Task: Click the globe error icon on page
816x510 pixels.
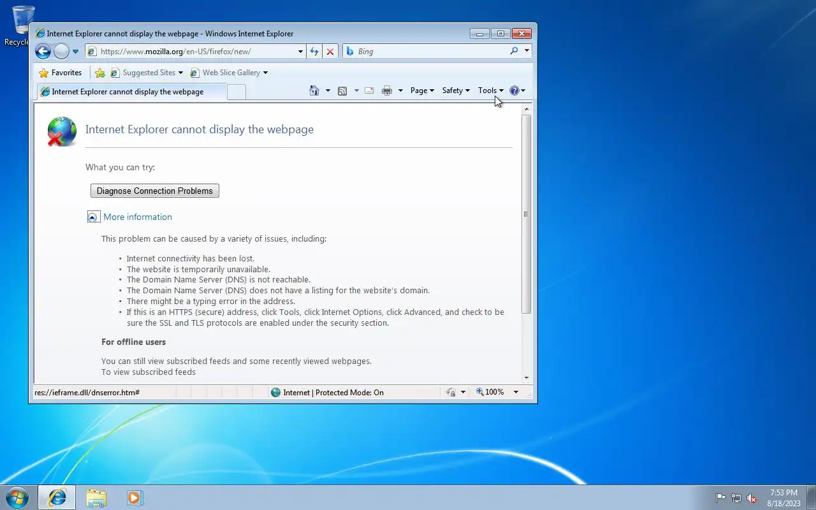Action: coord(62,131)
